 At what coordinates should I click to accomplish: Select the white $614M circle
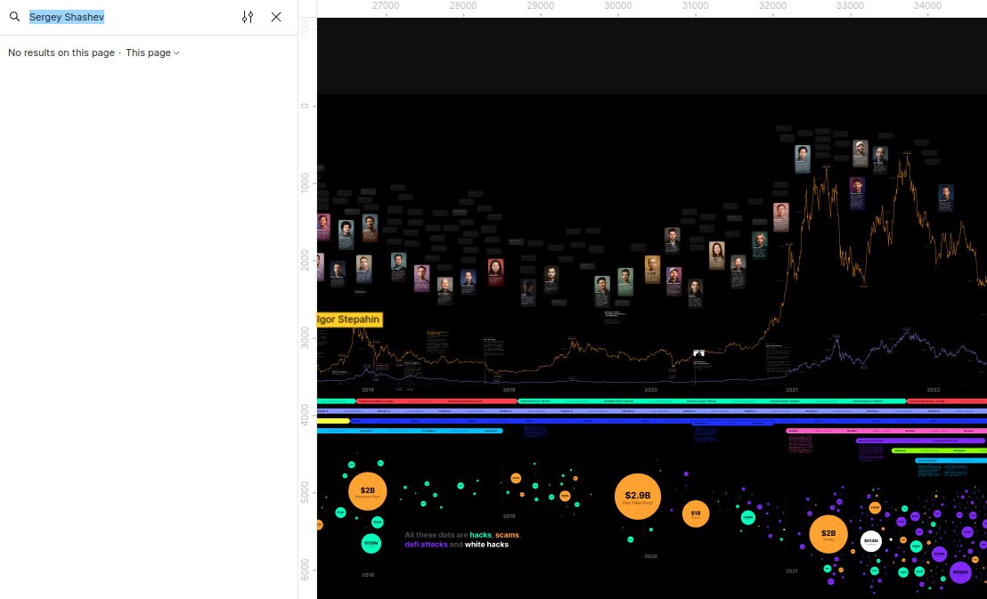click(x=870, y=541)
